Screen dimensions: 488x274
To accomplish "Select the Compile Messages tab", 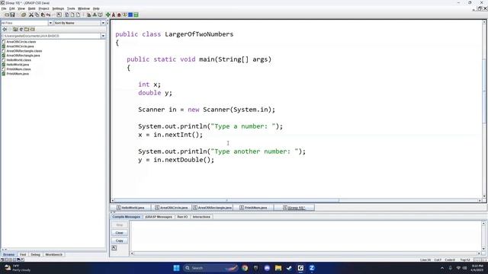I will [126, 217].
